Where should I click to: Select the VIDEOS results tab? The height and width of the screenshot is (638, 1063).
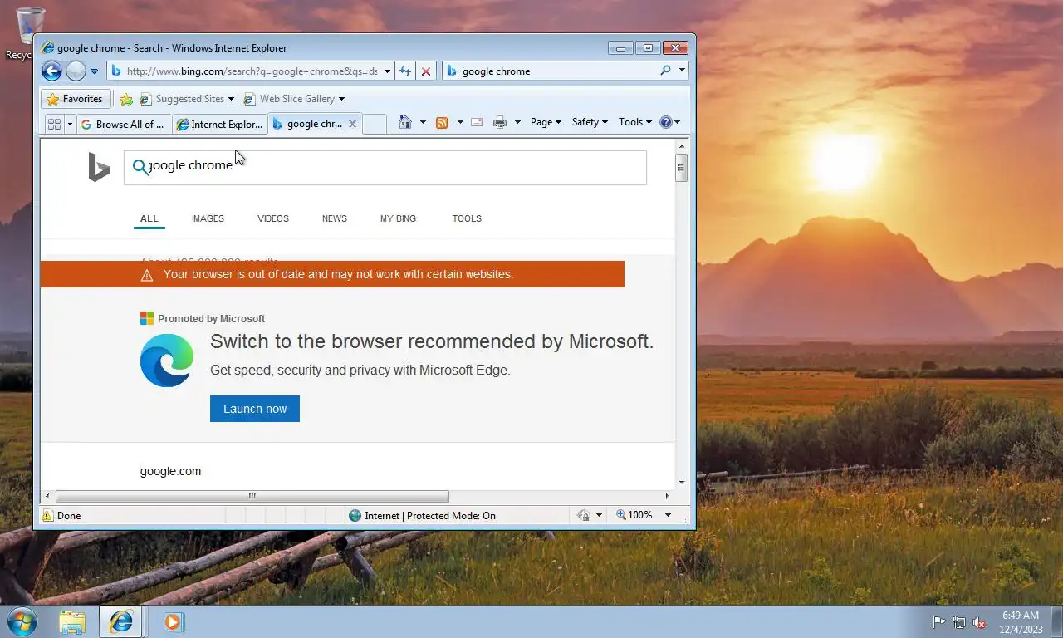click(273, 219)
